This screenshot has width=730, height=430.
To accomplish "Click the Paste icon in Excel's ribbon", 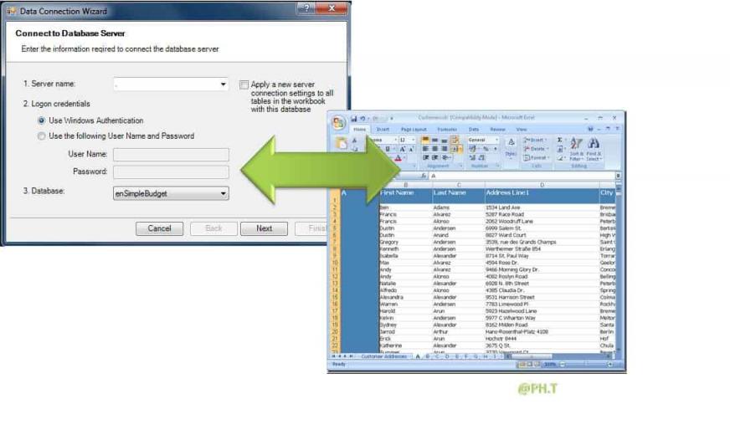I will [x=342, y=143].
